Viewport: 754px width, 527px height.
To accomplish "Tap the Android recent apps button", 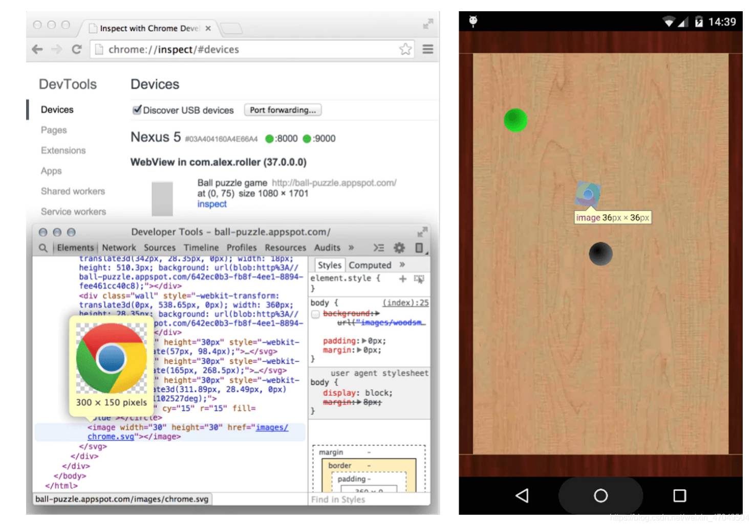I will [x=680, y=495].
